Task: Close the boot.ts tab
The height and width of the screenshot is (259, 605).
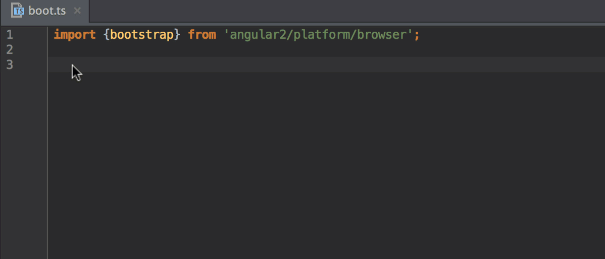Action: click(x=77, y=11)
